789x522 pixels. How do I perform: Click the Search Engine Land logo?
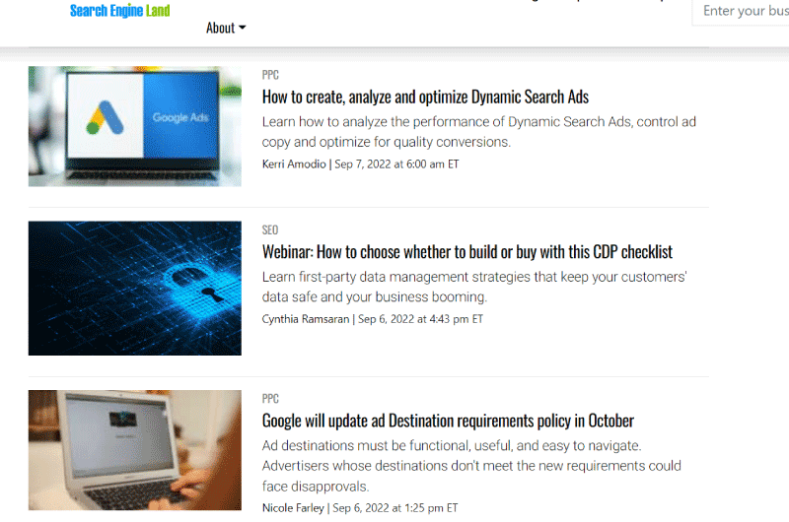coord(119,10)
